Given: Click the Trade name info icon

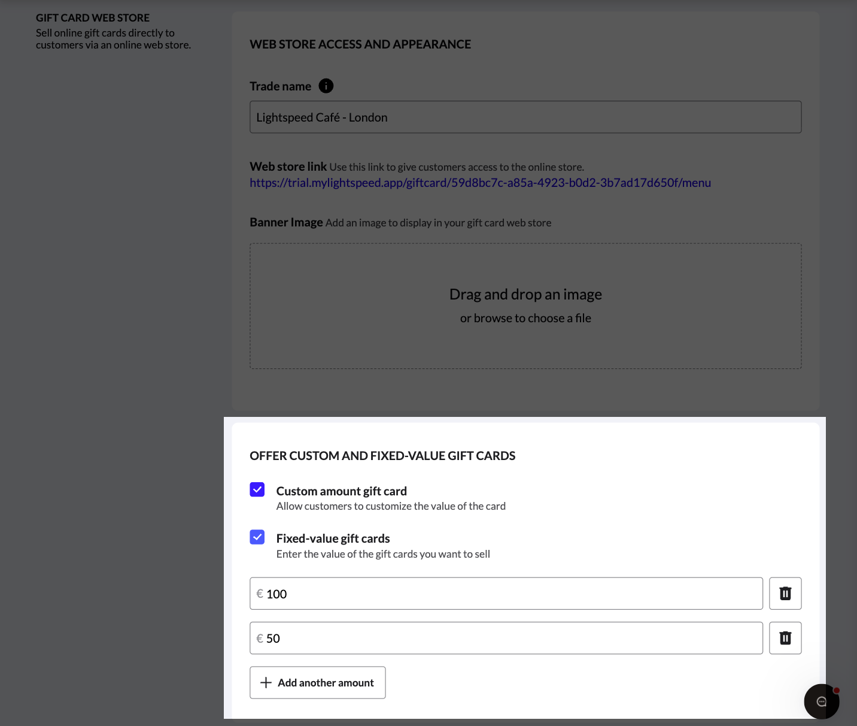Looking at the screenshot, I should point(326,86).
